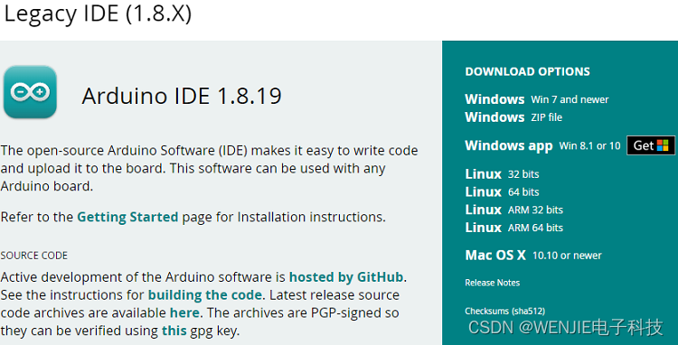The height and width of the screenshot is (345, 678).
Task: Open the Getting Started page link
Action: (x=127, y=217)
